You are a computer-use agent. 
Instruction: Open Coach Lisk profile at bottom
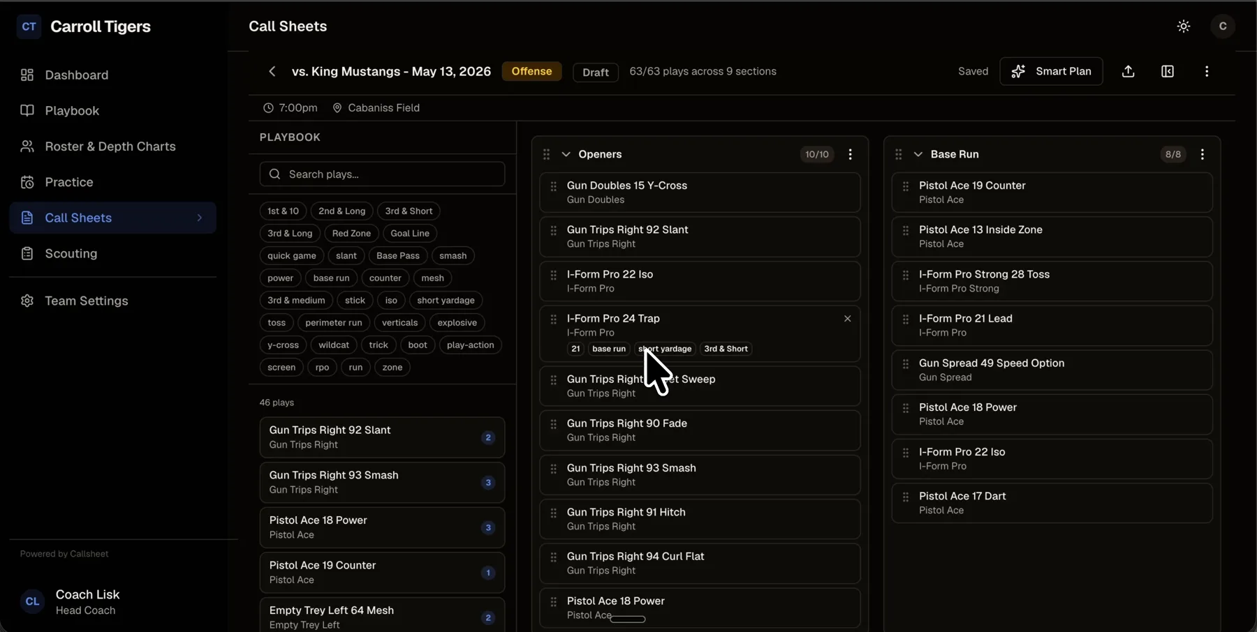pos(112,601)
